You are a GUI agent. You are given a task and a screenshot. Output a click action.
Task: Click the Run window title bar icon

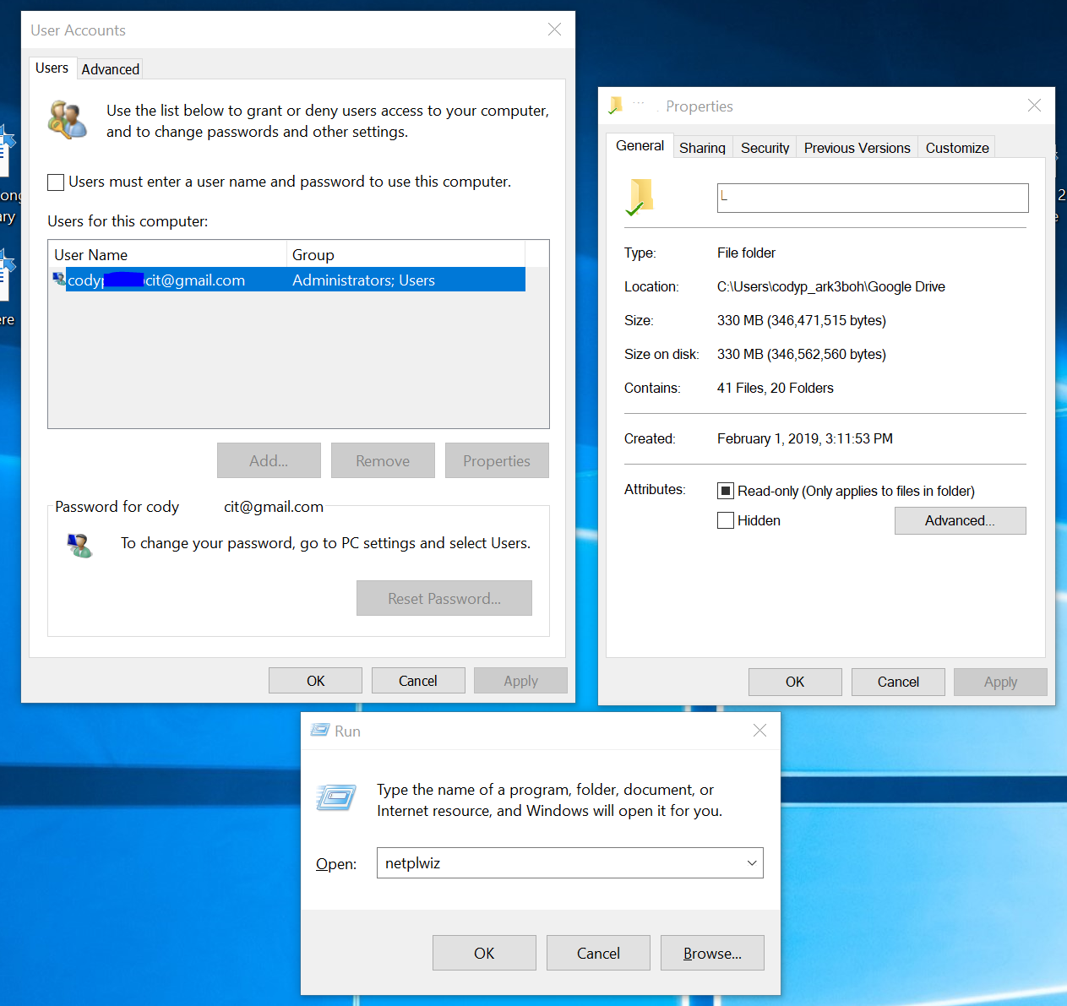tap(319, 731)
